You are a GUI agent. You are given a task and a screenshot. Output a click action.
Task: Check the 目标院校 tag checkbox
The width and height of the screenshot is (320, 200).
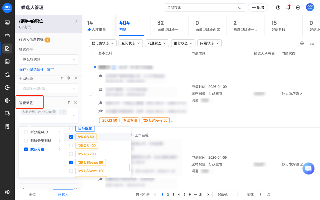[x=71, y=129]
